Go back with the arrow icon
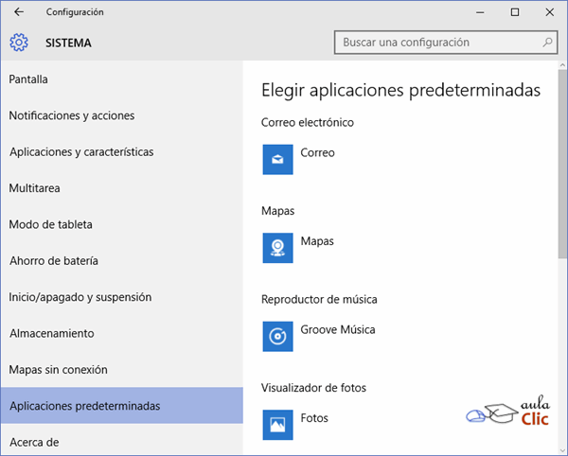568x456 pixels. (19, 12)
